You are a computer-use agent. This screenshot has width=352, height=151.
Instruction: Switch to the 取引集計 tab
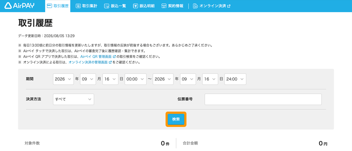coord(86,6)
